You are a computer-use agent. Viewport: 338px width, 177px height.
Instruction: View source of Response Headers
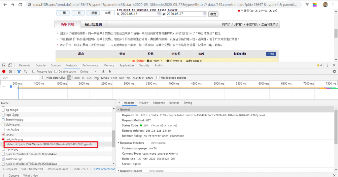(x=158, y=143)
